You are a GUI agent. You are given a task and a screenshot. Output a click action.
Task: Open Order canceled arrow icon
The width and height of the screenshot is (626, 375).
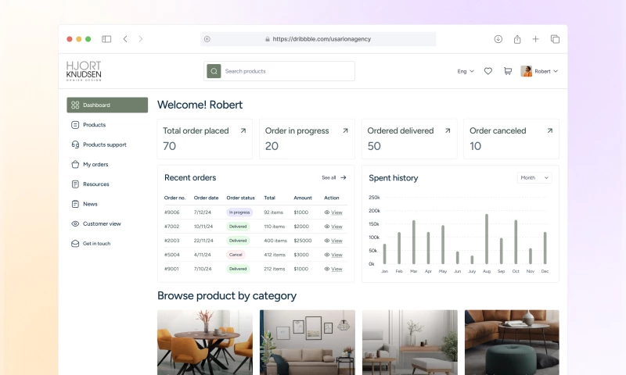coord(550,130)
